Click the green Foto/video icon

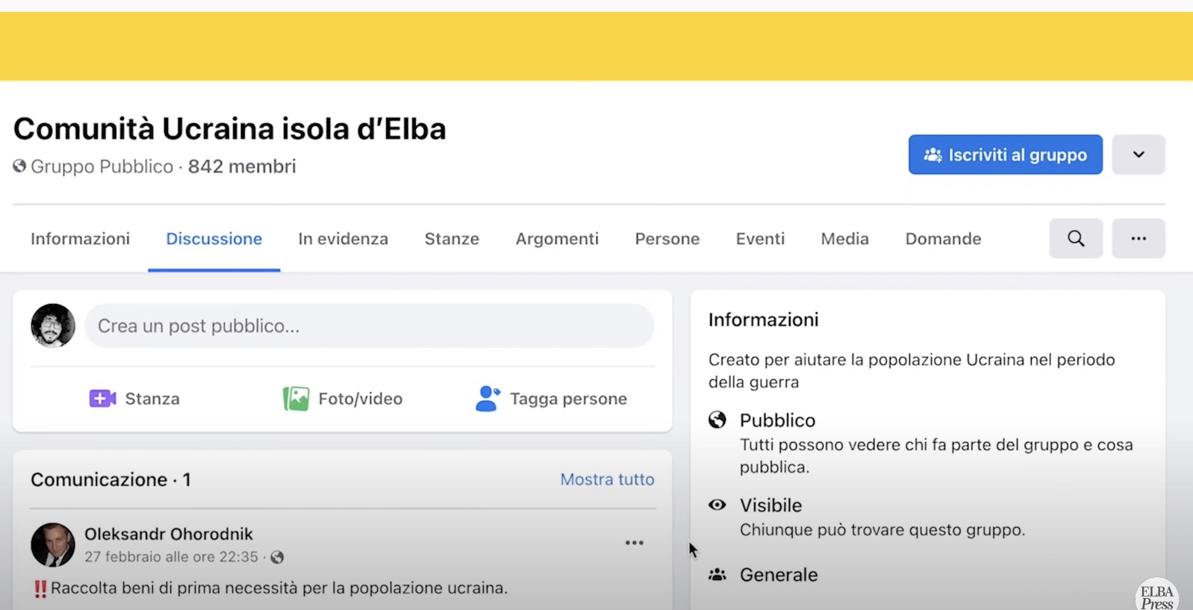(x=296, y=399)
